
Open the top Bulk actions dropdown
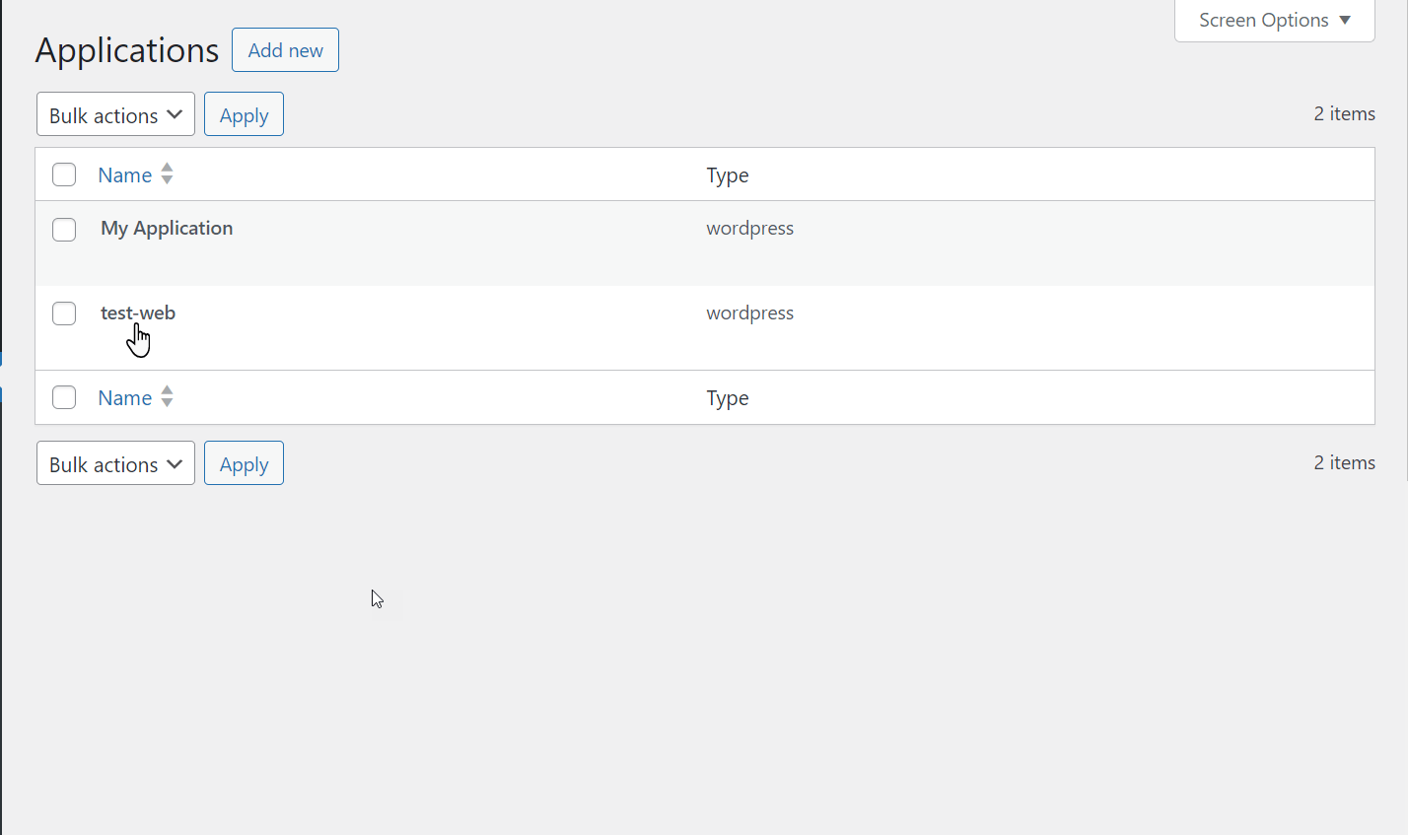(x=115, y=114)
